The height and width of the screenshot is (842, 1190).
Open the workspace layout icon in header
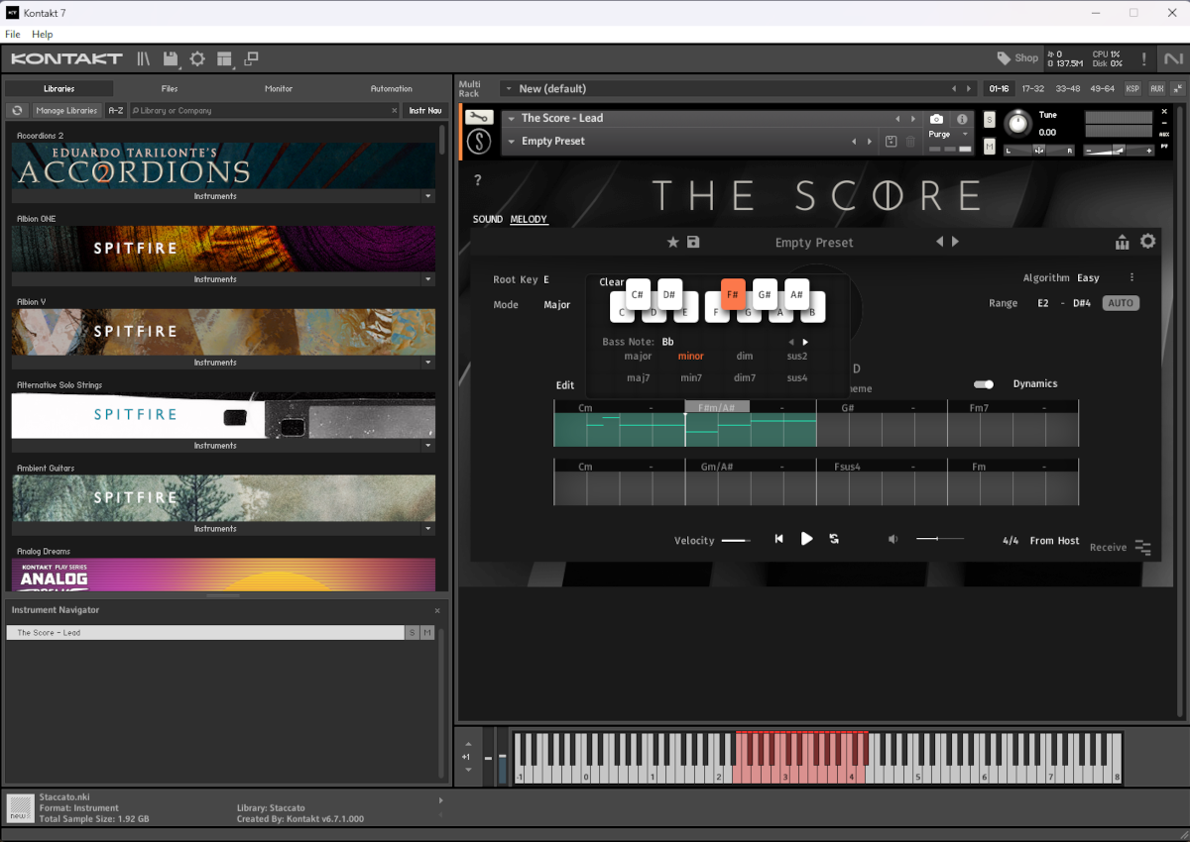224,59
